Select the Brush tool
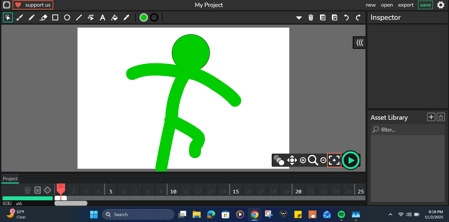The height and width of the screenshot is (222, 449). pos(20,17)
